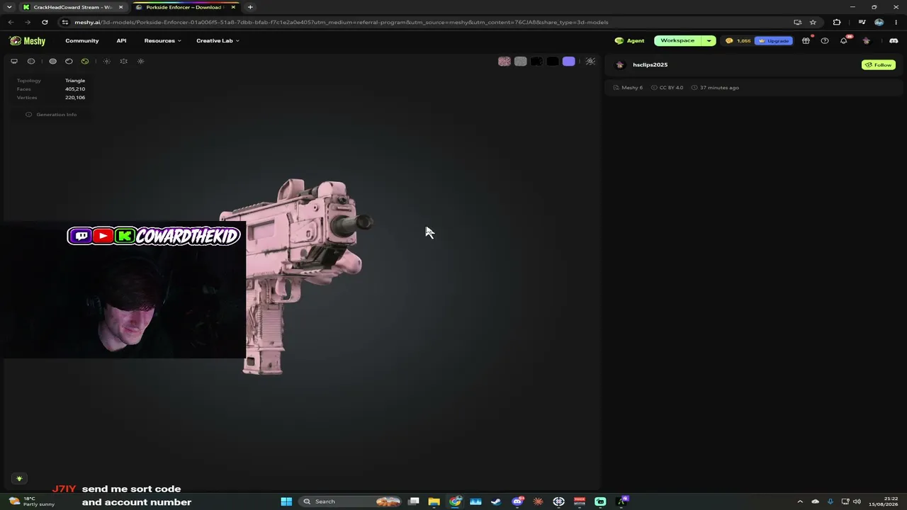Open the browser tab search dropdown

pyautogui.click(x=9, y=7)
